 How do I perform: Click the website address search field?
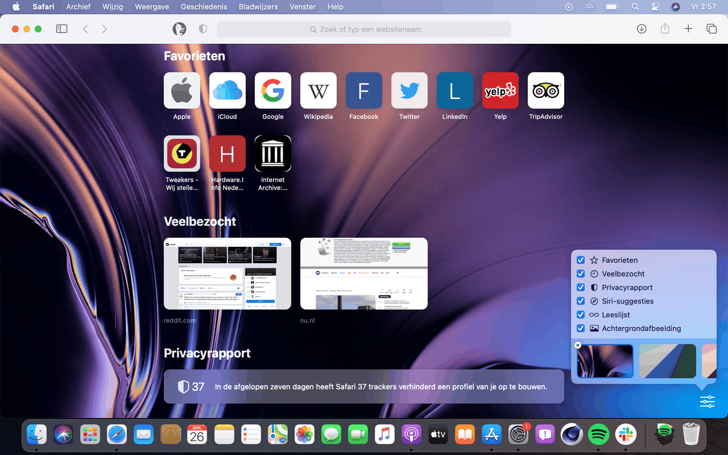[x=364, y=29]
